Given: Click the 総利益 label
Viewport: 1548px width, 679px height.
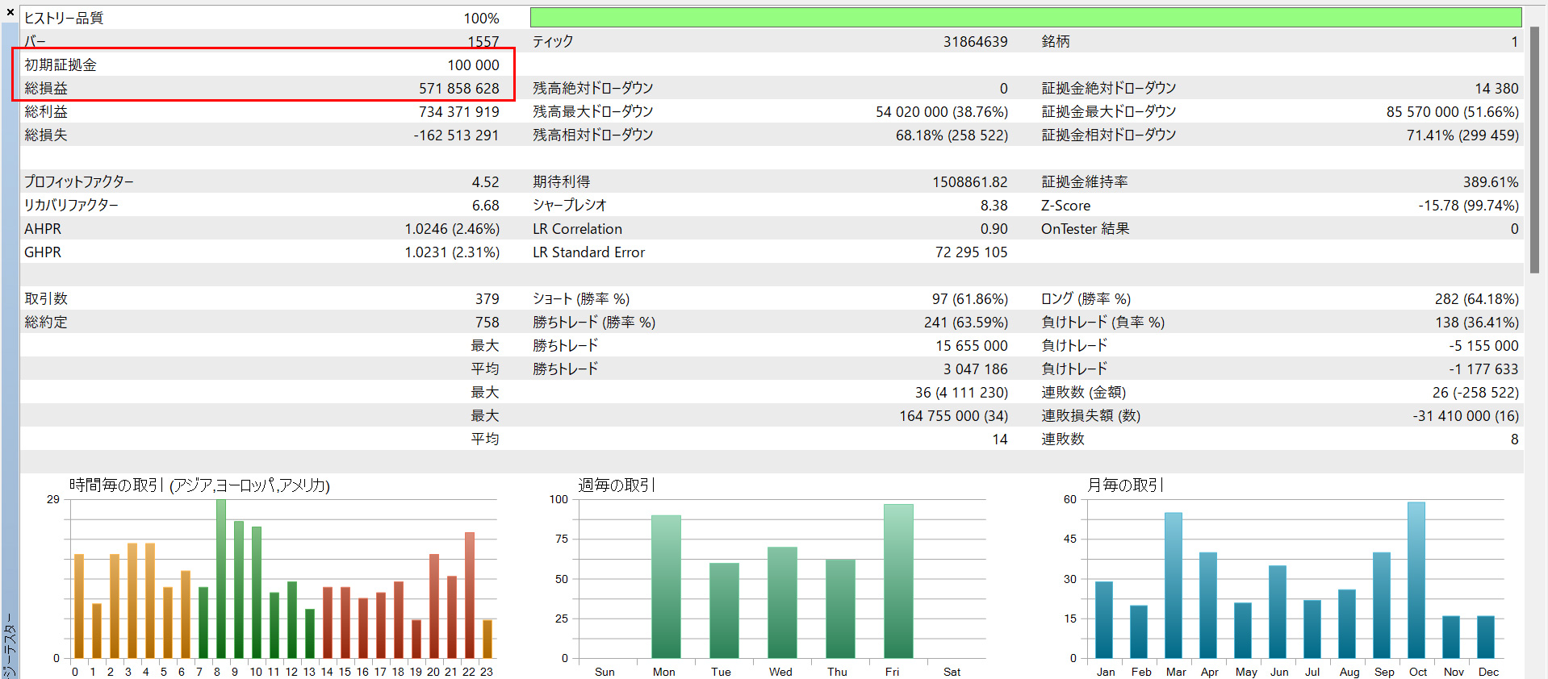Looking at the screenshot, I should (x=46, y=111).
